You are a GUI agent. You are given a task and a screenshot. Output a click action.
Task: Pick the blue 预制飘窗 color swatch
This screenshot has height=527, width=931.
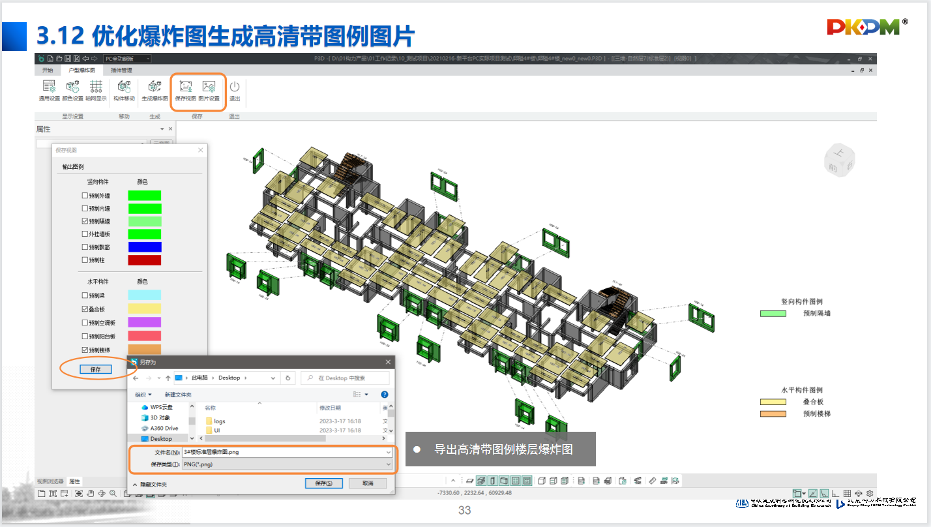pyautogui.click(x=144, y=247)
